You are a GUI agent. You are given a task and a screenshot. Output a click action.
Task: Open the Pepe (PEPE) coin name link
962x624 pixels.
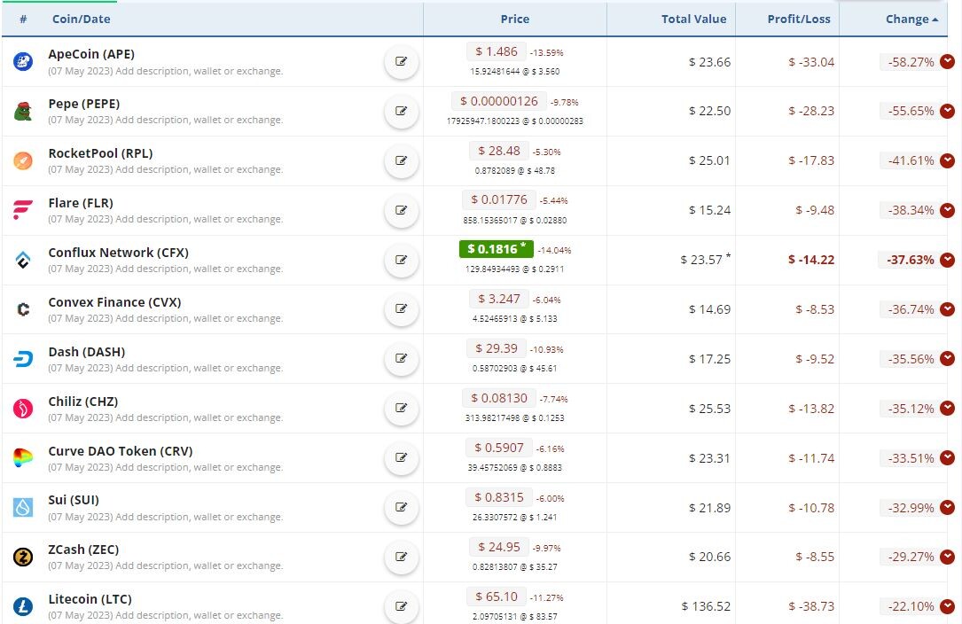(x=84, y=104)
